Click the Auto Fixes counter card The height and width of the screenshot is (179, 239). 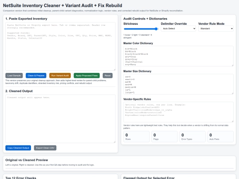(220, 137)
